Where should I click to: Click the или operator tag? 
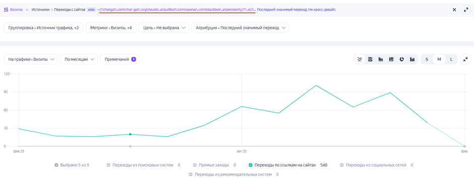pos(91,10)
